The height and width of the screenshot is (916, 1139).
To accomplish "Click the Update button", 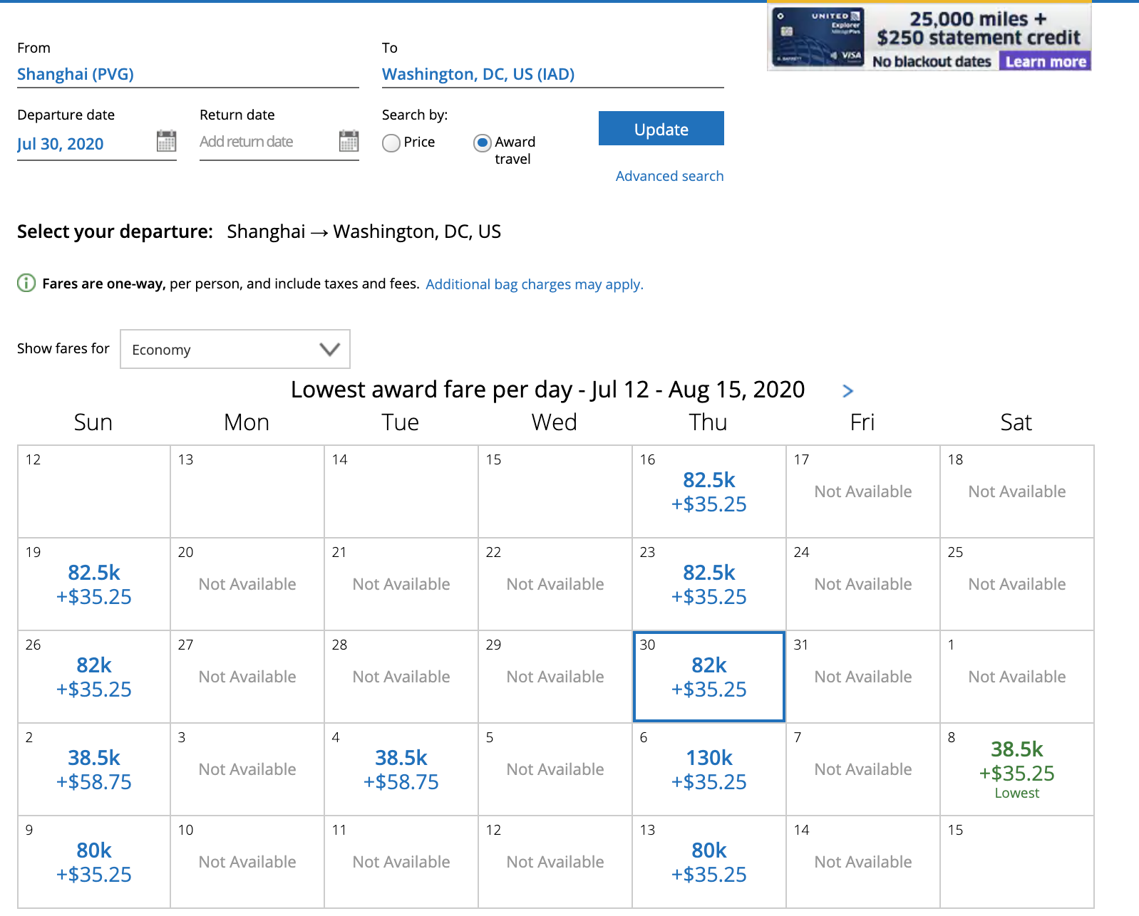I will pyautogui.click(x=661, y=129).
